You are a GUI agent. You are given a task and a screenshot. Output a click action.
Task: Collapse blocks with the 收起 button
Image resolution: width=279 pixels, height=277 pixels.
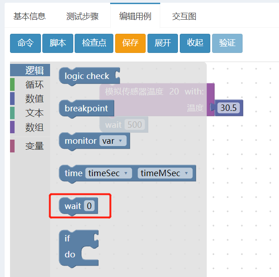click(195, 43)
